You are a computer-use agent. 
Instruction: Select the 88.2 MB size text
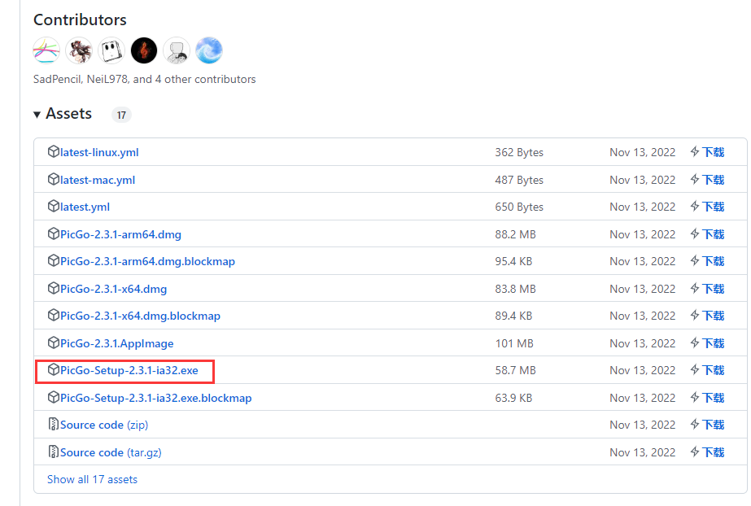click(515, 234)
